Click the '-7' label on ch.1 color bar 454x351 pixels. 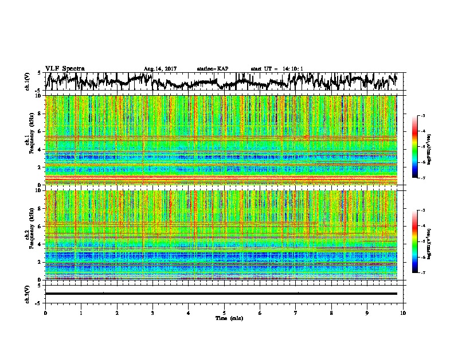(422, 178)
